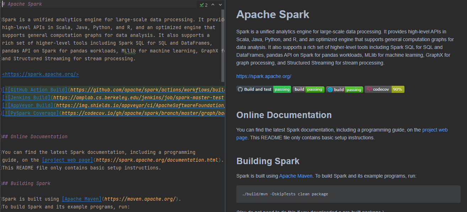Open the 'Apache Maven' link in preview
Viewport: 467px width, 212px height.
(x=296, y=176)
